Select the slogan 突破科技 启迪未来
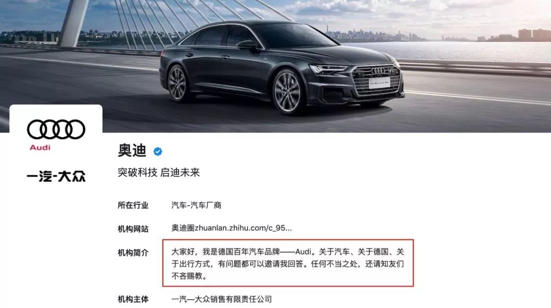551x308 pixels. pos(159,172)
